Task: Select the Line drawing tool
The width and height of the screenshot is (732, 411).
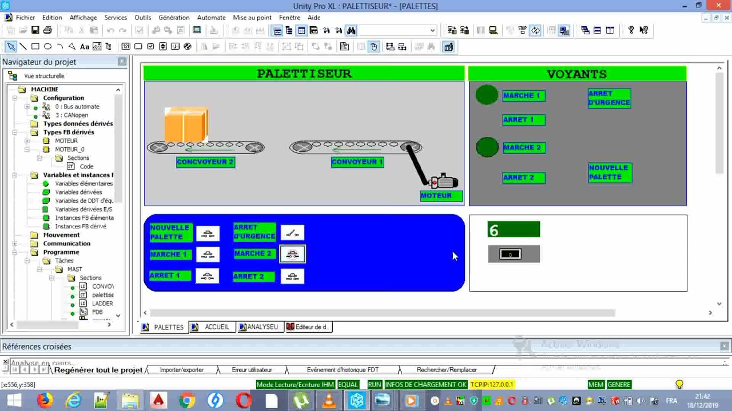Action: (x=23, y=47)
